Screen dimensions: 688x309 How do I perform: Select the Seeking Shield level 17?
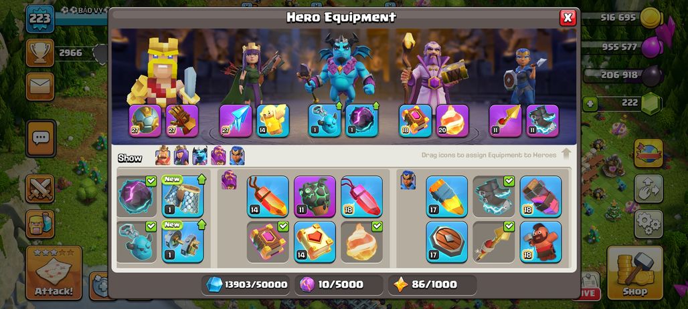click(x=446, y=242)
